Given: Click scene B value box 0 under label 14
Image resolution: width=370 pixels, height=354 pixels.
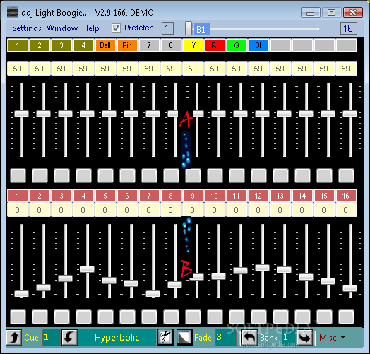Looking at the screenshot, I should tap(302, 210).
